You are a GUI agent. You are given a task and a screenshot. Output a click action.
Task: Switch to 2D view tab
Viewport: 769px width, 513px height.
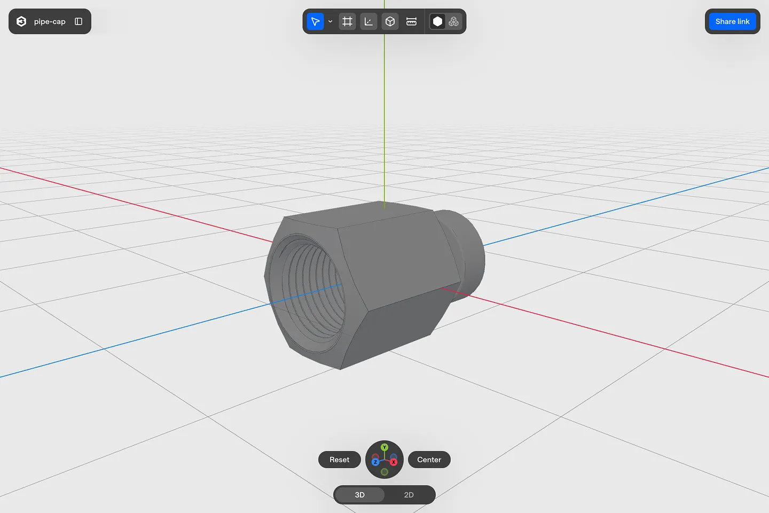coord(409,495)
